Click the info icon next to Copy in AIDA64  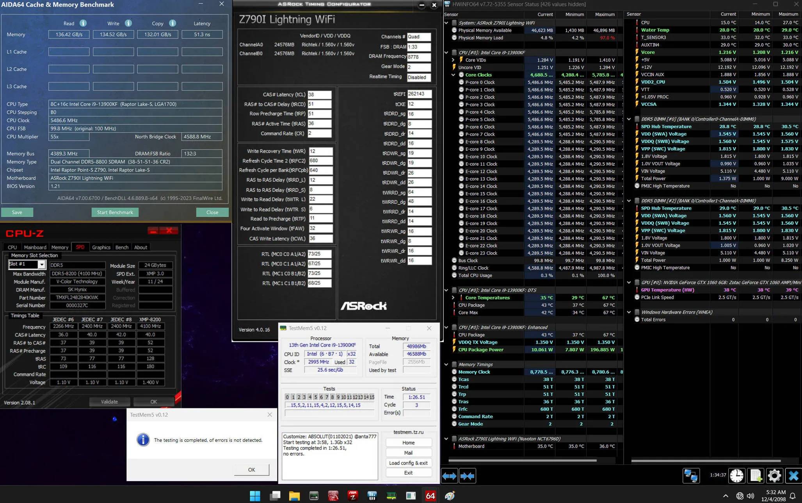pos(172,23)
